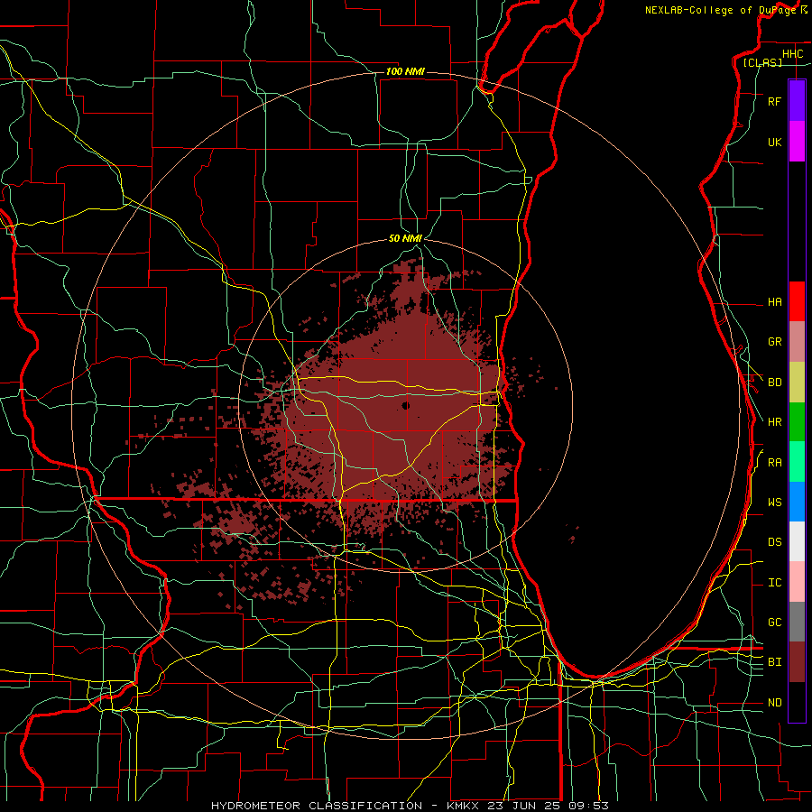
Task: Click the '[CLAS]' units label
Action: 762,63
